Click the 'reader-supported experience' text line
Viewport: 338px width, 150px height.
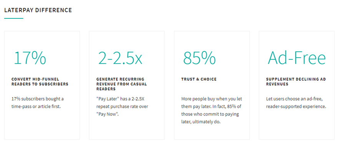point(296,107)
